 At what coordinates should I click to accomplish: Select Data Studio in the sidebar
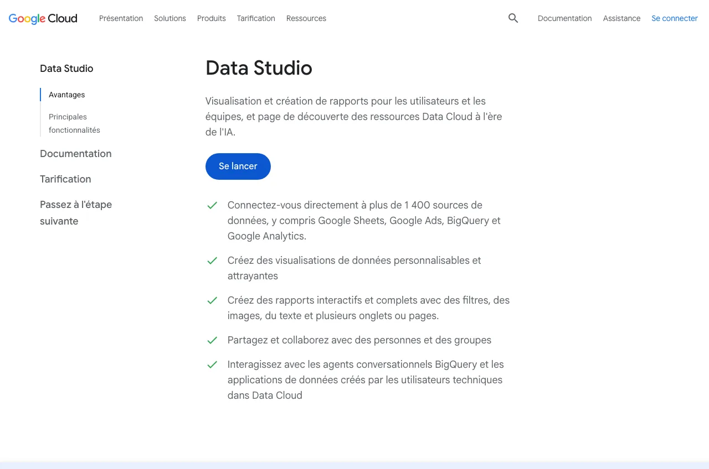coord(66,69)
